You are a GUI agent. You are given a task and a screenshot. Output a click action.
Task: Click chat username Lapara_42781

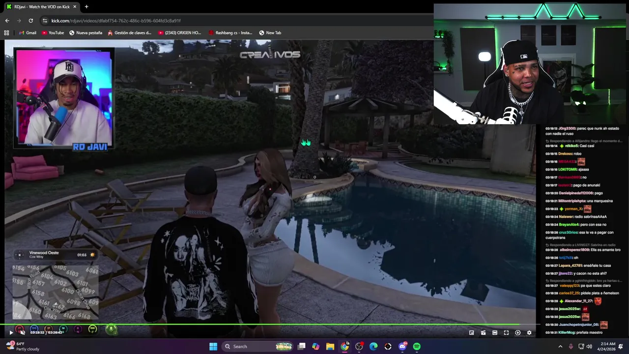(570, 265)
